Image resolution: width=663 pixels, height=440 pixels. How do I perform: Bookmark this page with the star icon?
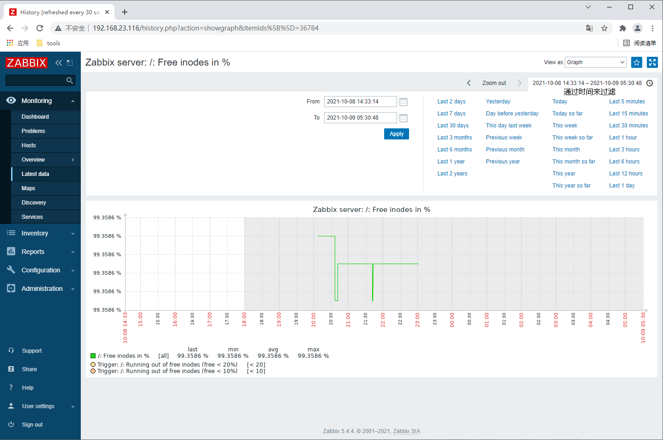pos(604,28)
